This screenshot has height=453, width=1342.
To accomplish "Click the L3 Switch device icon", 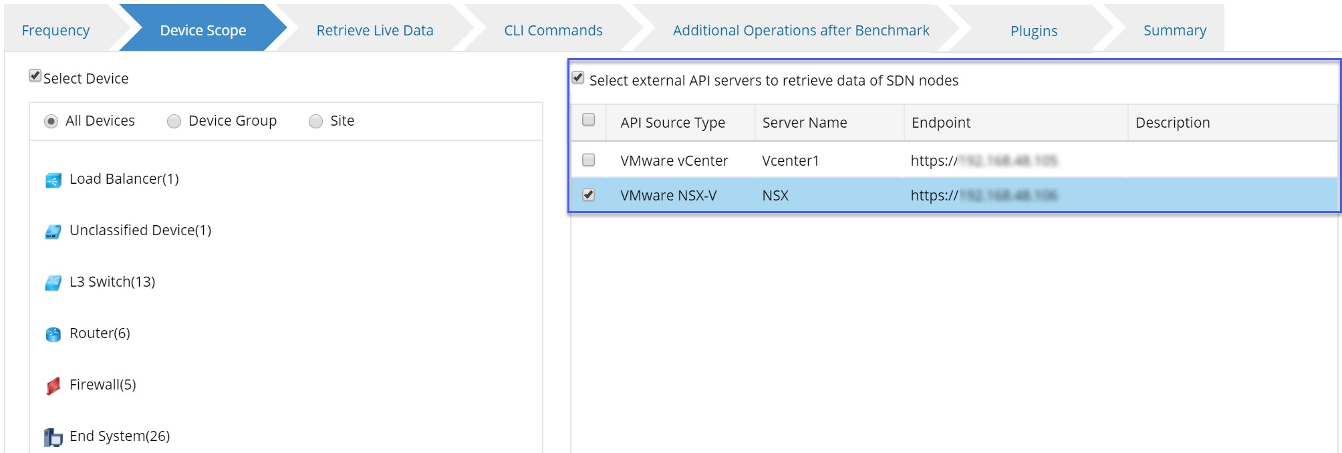I will click(x=53, y=283).
